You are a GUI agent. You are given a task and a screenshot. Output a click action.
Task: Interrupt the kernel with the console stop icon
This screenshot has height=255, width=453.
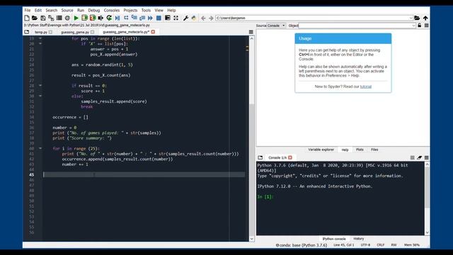412,157
